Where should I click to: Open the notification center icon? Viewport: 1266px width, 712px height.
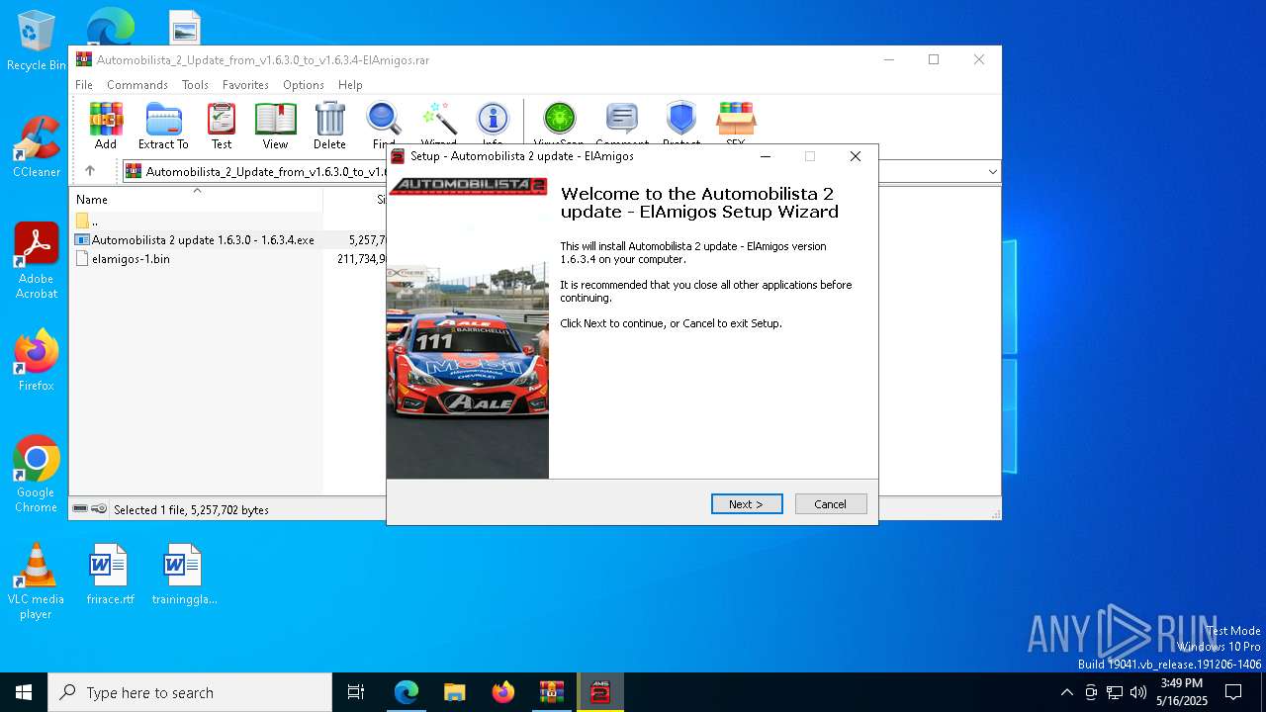pyautogui.click(x=1233, y=692)
